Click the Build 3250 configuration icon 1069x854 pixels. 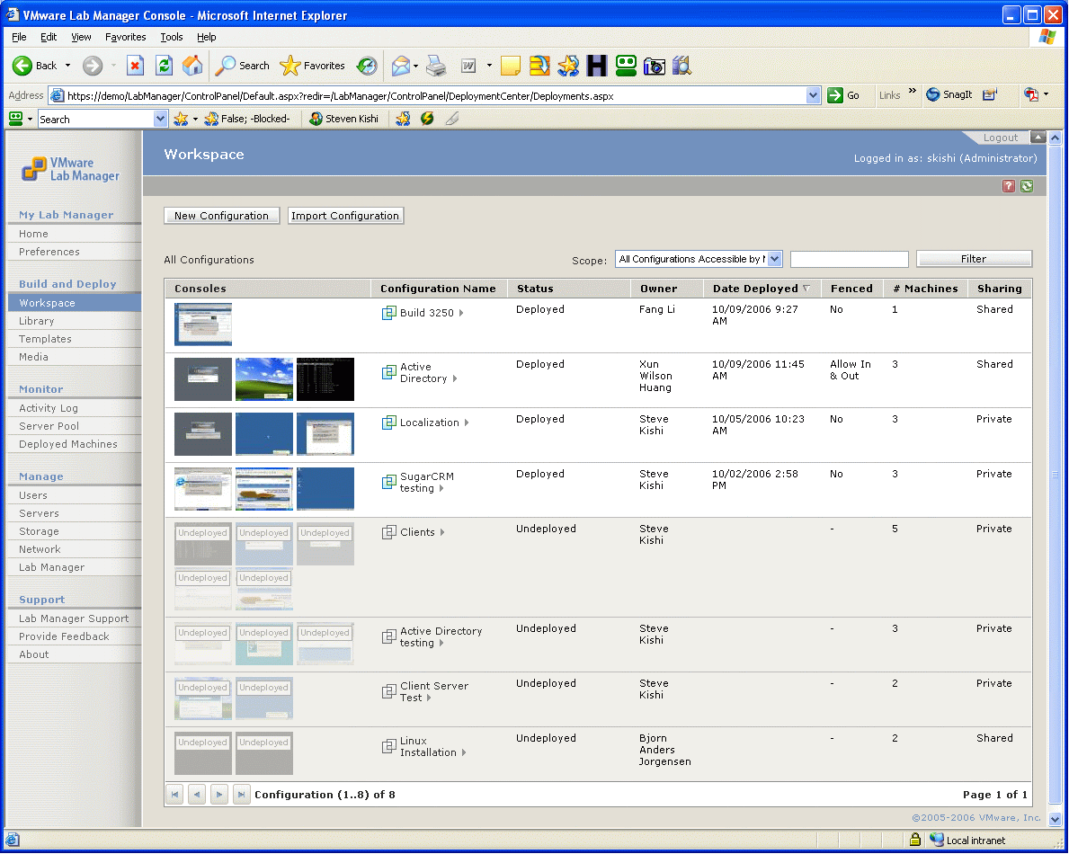pos(388,313)
